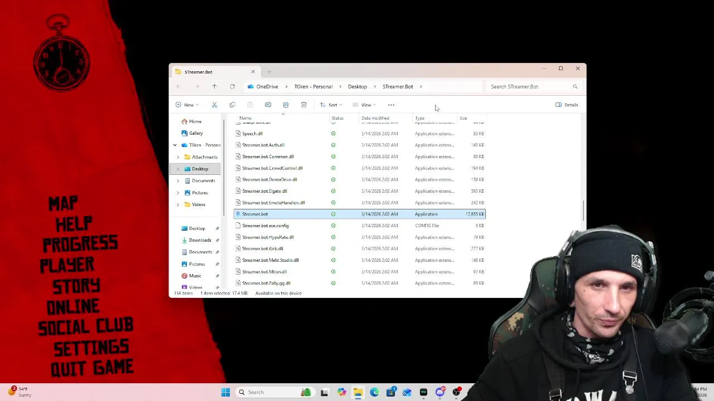Image resolution: width=714 pixels, height=401 pixels.
Task: Click sync status icon of Speech.dll row
Action: [x=333, y=134]
